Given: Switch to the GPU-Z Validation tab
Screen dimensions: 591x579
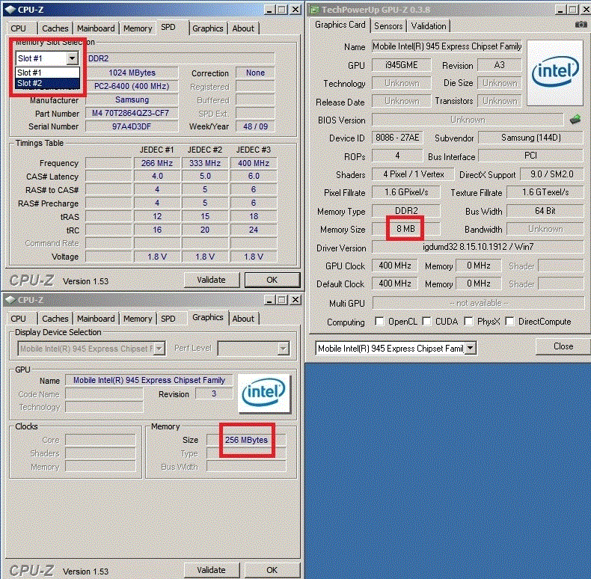Looking at the screenshot, I should click(429, 26).
